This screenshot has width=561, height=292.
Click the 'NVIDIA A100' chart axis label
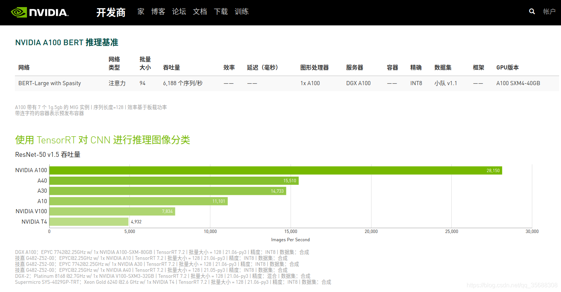pyautogui.click(x=31, y=170)
